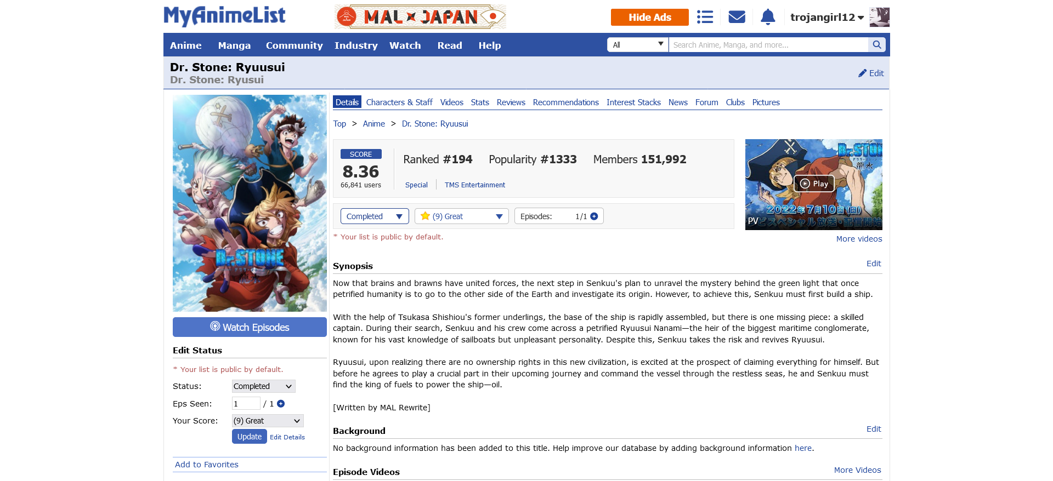Open the (9) Great rating dropdown with star
The width and height of the screenshot is (1053, 481).
(462, 216)
